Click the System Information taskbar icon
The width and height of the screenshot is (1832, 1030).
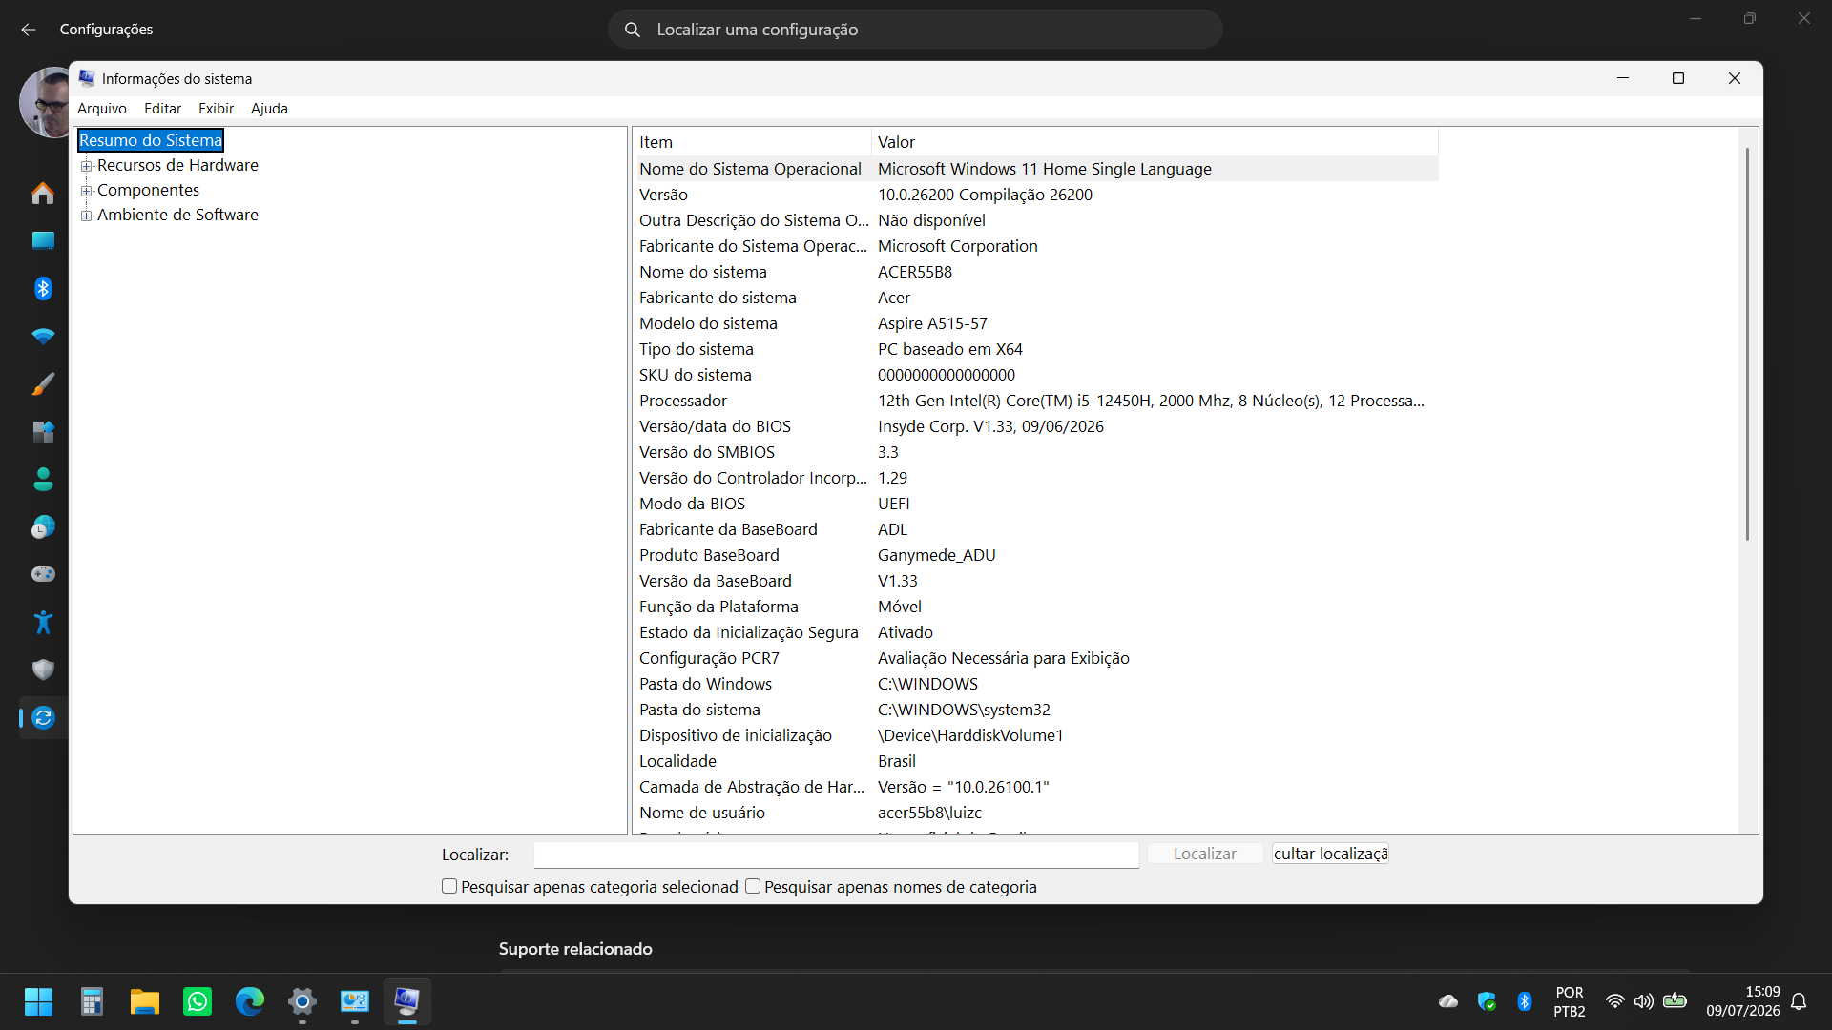[407, 1002]
